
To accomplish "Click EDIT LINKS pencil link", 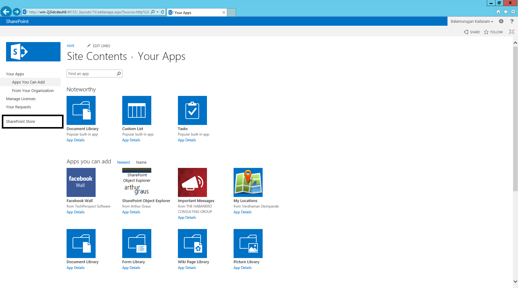I will coord(99,46).
